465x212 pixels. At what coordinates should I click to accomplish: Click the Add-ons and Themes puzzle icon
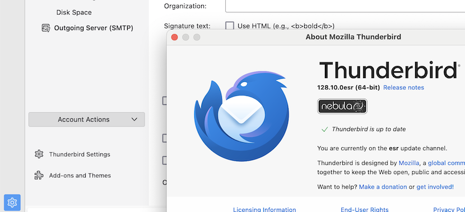point(39,175)
